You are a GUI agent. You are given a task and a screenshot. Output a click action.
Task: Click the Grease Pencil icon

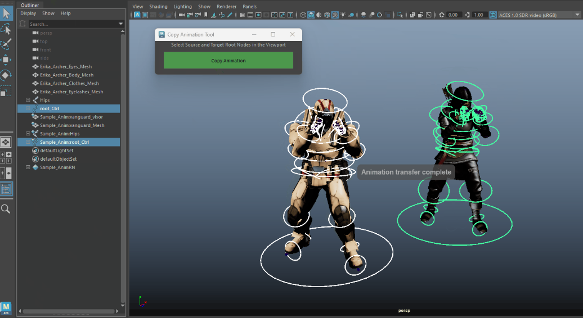click(x=230, y=15)
